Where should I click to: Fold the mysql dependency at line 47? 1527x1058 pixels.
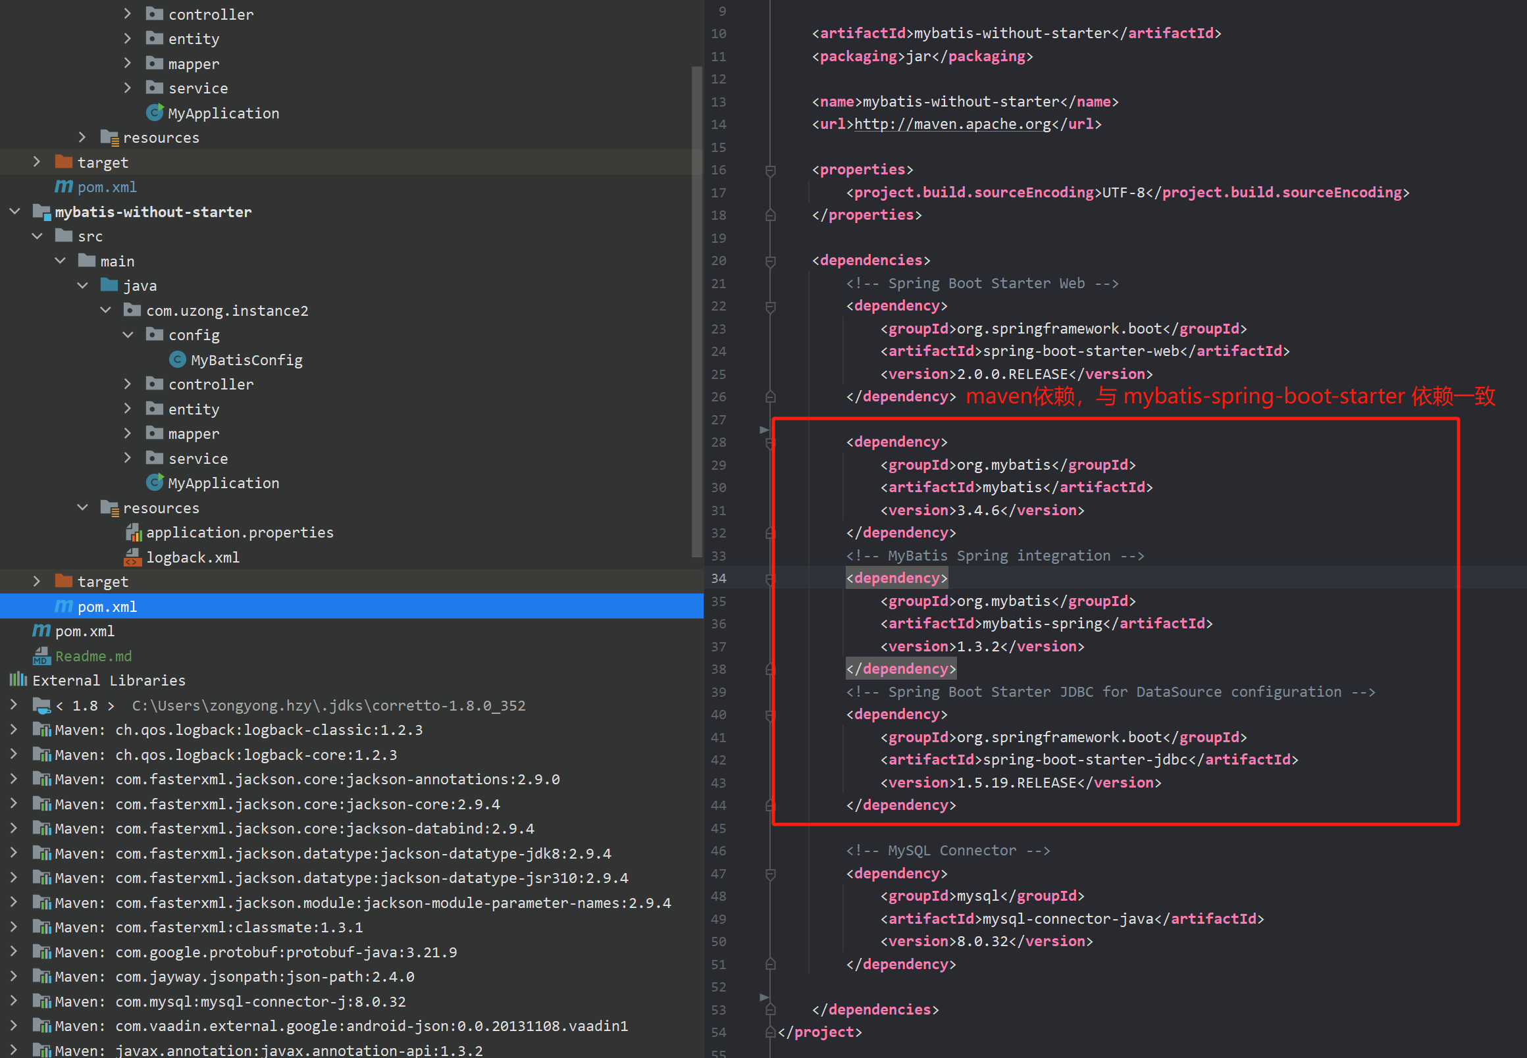pyautogui.click(x=770, y=874)
